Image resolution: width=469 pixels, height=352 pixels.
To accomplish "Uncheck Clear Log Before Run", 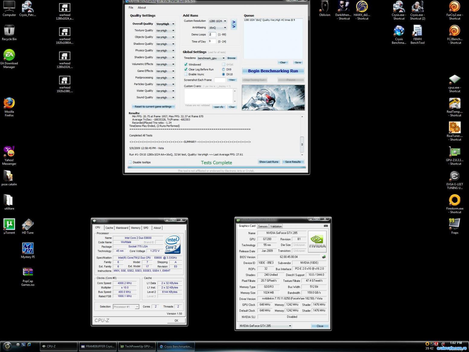I will click(186, 69).
